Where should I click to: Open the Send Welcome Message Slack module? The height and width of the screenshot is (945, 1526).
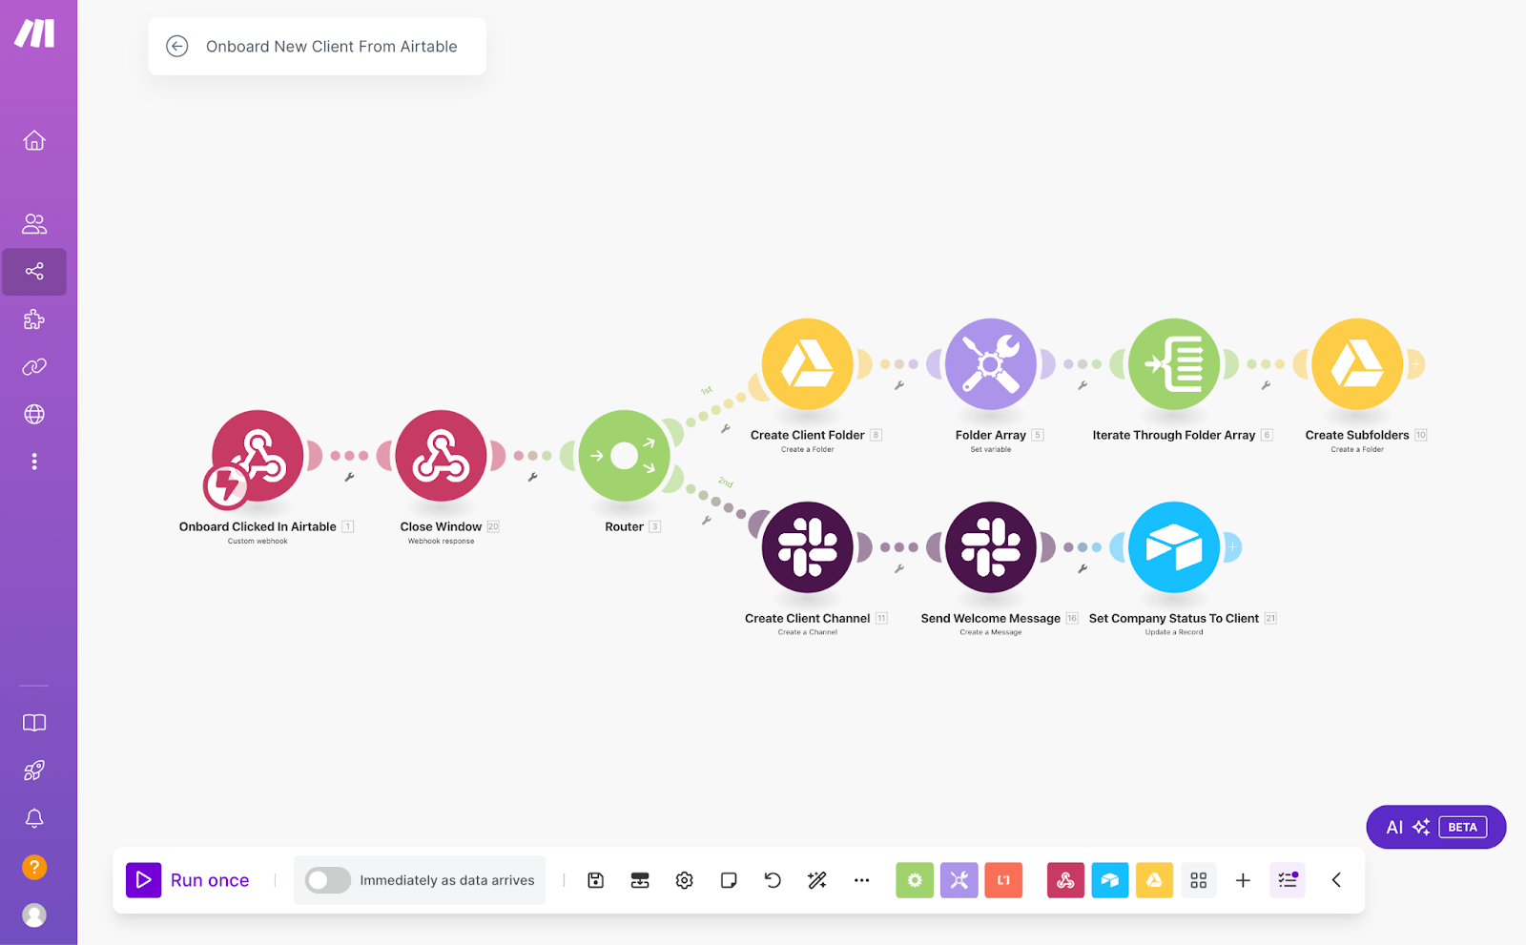pyautogui.click(x=991, y=547)
